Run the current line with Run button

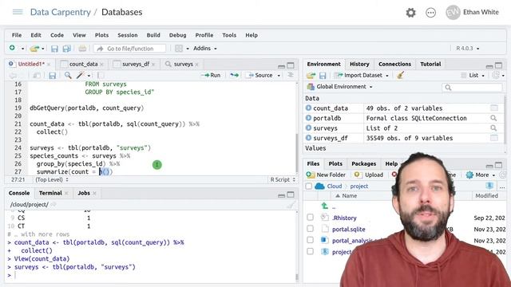pyautogui.click(x=211, y=75)
